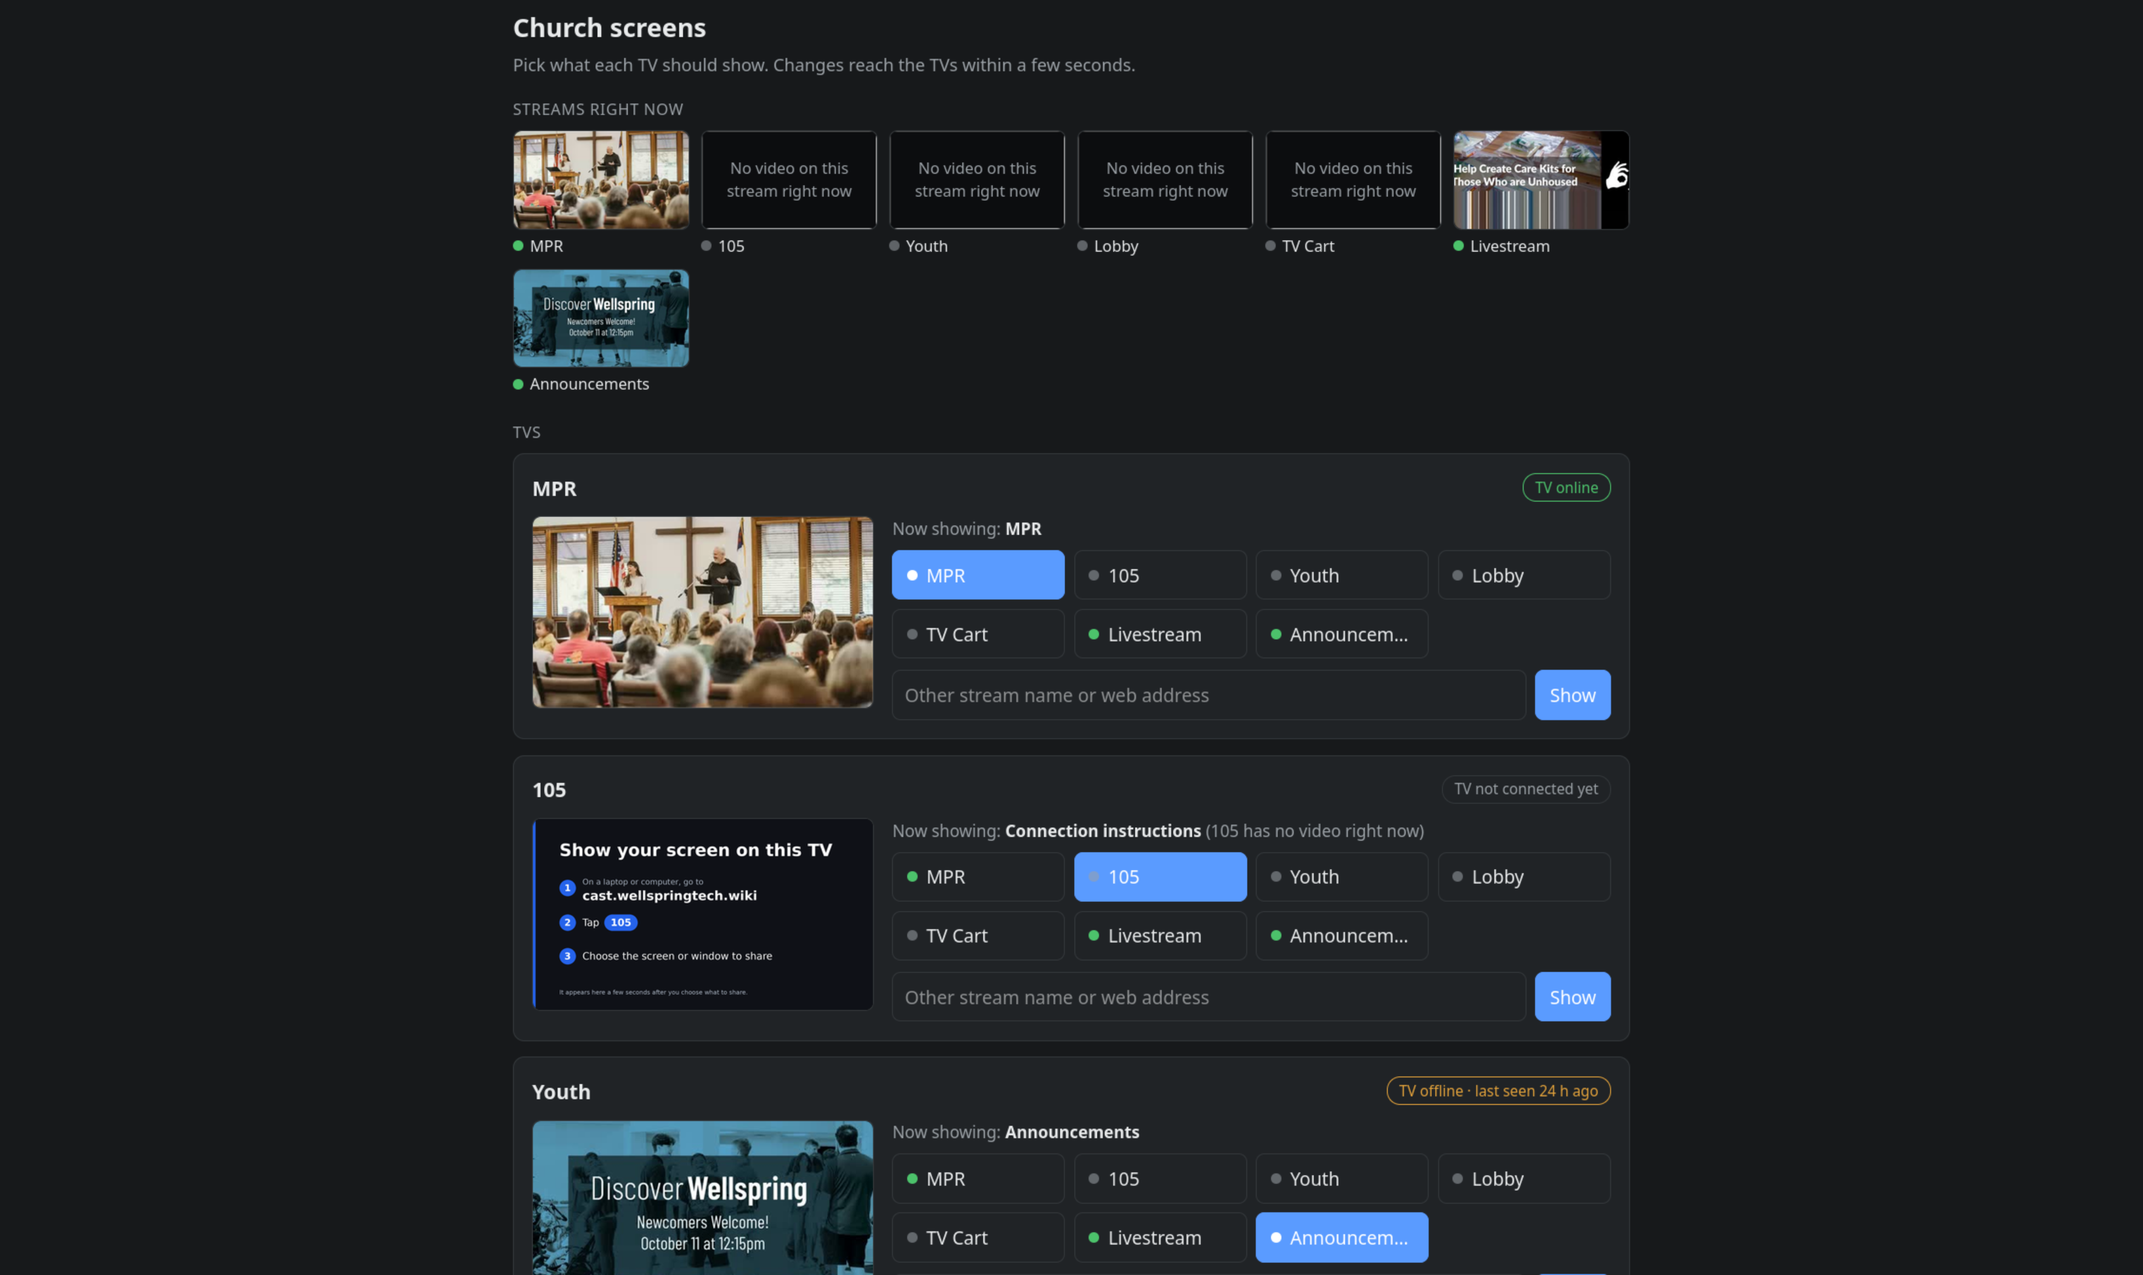2143x1275 pixels.
Task: Select Youth source for the 105 TV
Action: point(1342,877)
